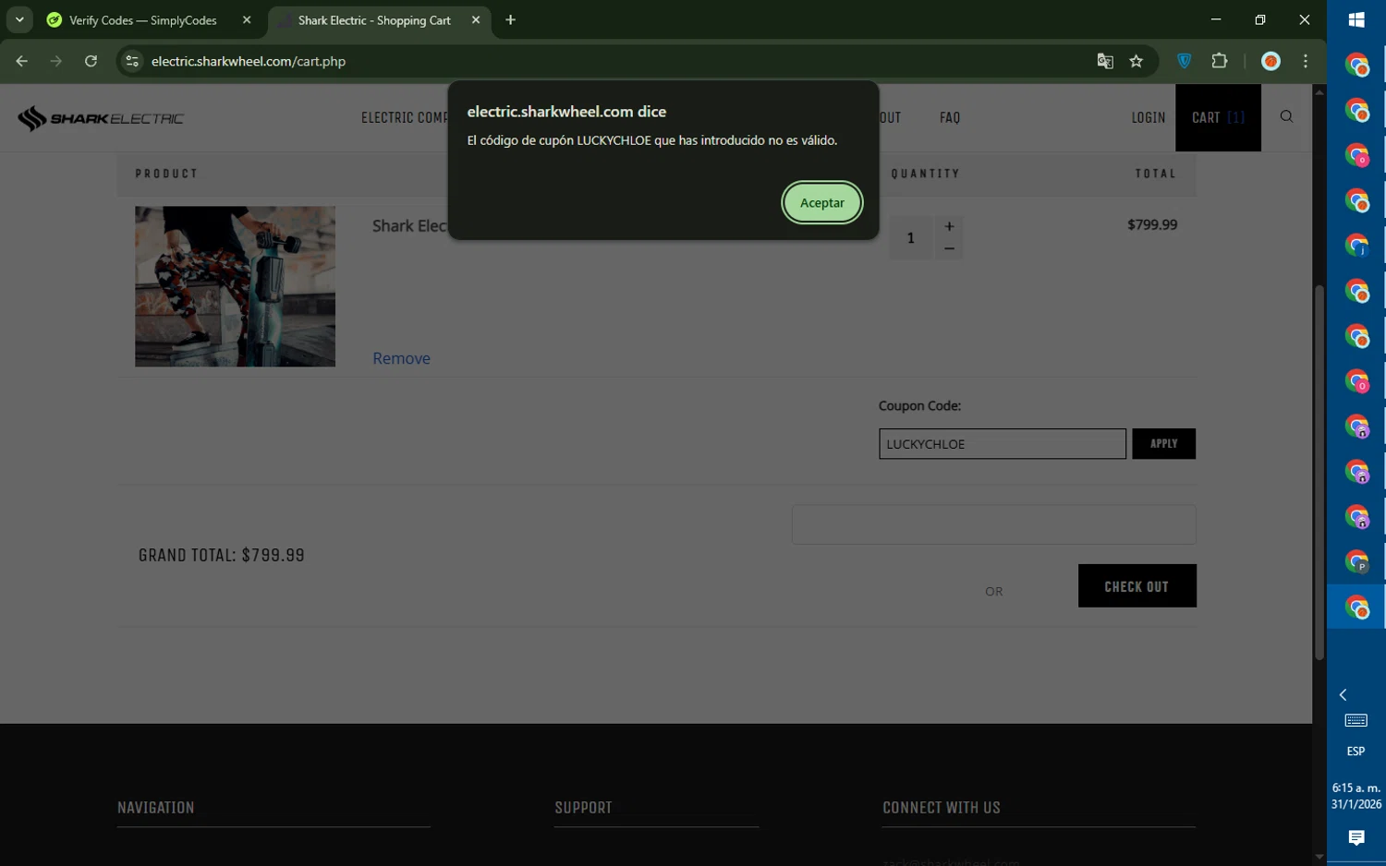Reload the cart page
The image size is (1386, 866).
[91, 61]
